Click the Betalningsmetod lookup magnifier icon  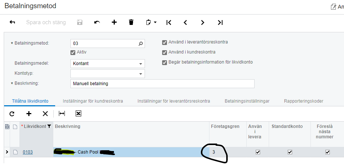pyautogui.click(x=141, y=44)
